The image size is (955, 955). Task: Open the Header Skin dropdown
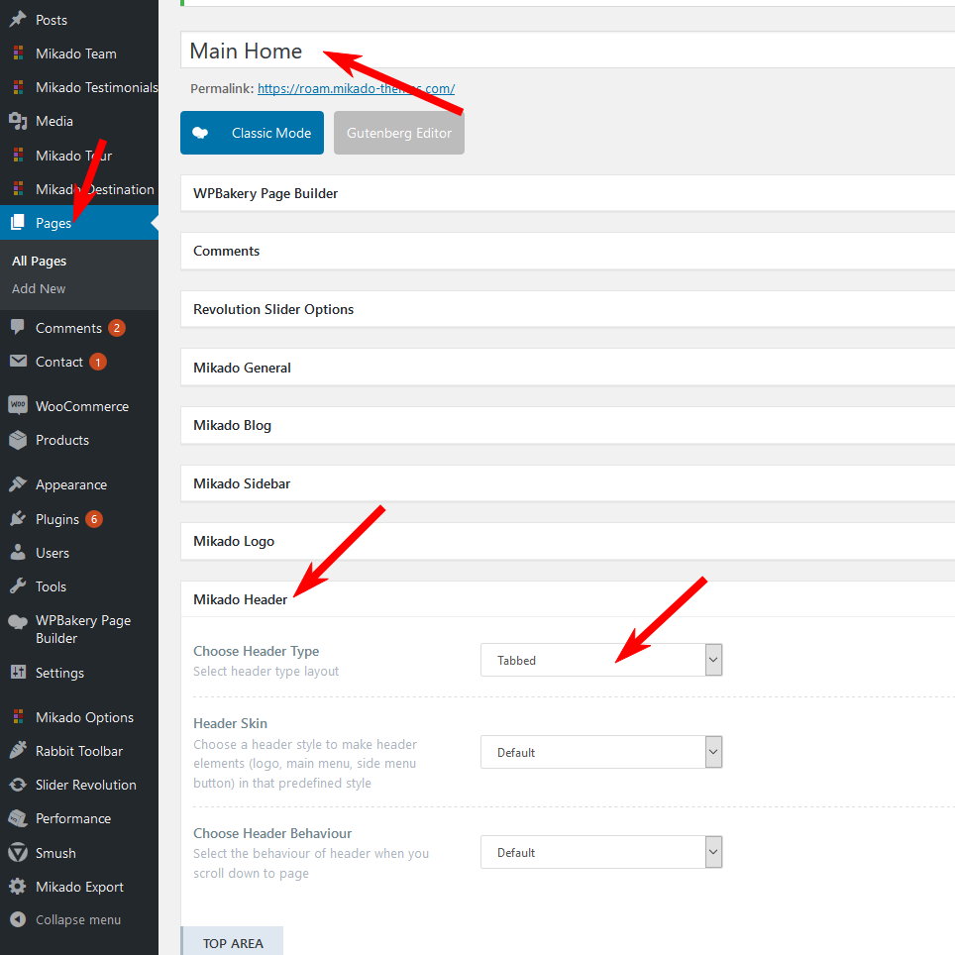[x=601, y=752]
